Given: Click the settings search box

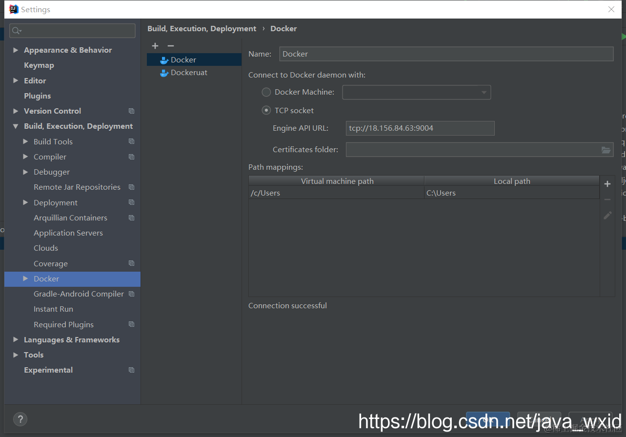Looking at the screenshot, I should (x=72, y=31).
